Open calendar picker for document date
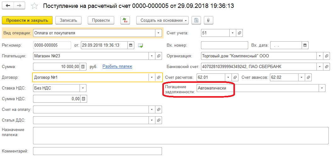 131,45
